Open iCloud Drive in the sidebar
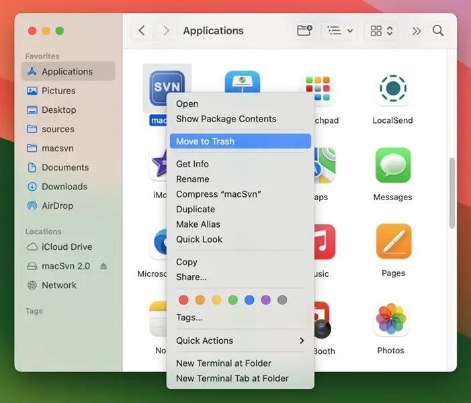 click(x=68, y=247)
